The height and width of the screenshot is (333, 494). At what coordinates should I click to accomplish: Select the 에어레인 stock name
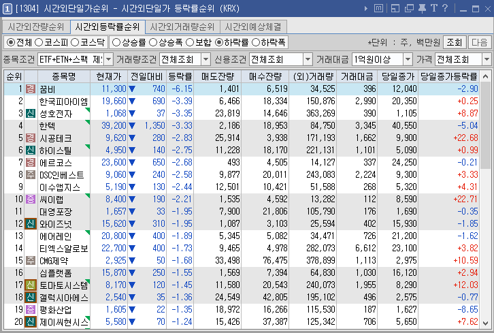point(56,236)
